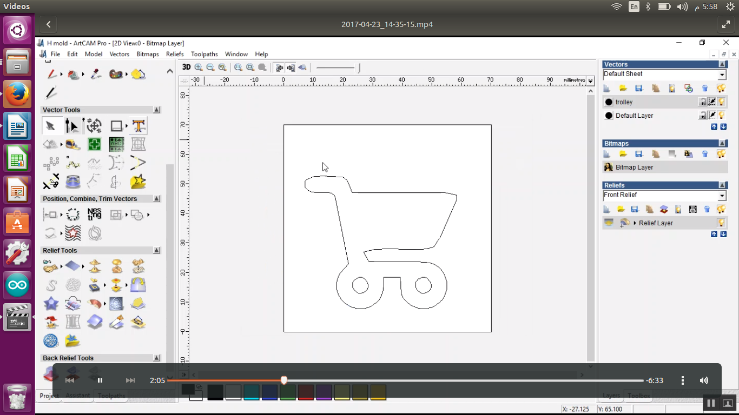This screenshot has width=739, height=415.
Task: Click the blue wireframe sphere relief tool
Action: click(51, 340)
